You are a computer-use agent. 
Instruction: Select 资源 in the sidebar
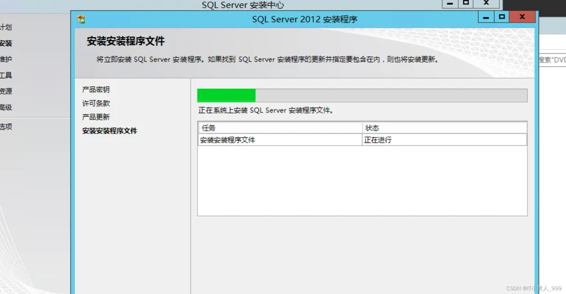click(x=5, y=91)
